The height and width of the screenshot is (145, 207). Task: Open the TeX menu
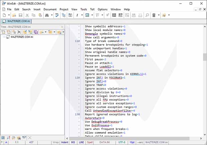click(92, 9)
